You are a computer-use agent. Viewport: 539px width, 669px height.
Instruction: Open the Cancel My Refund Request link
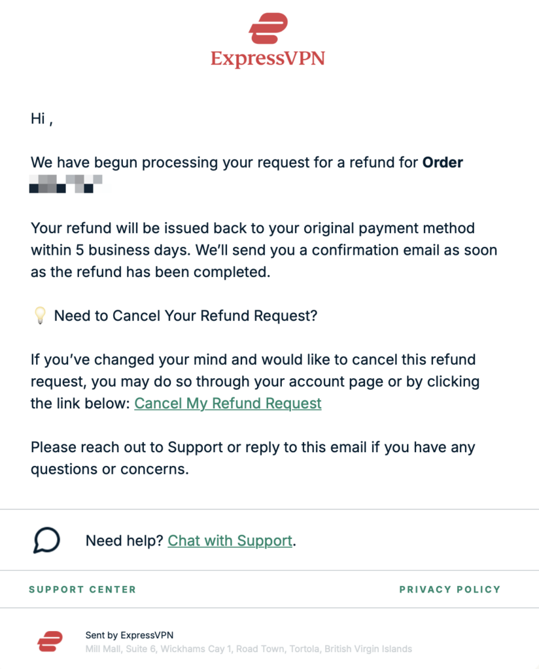[228, 403]
